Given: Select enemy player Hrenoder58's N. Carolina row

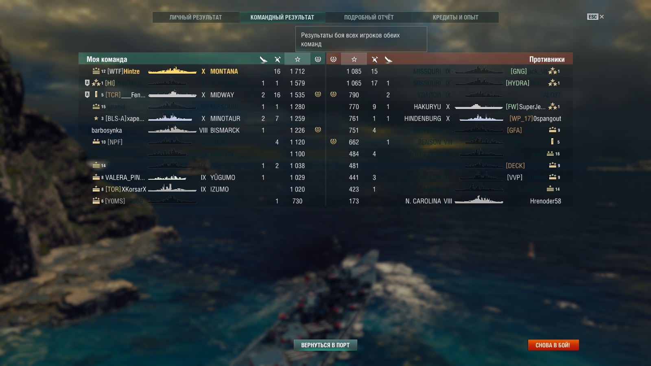Looking at the screenshot, I should point(449,201).
